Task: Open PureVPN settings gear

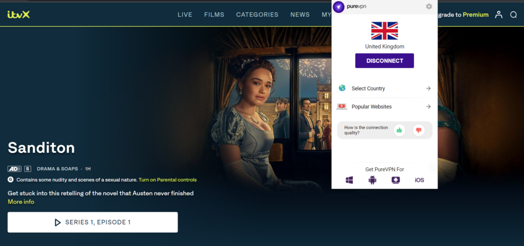Action: [429, 7]
